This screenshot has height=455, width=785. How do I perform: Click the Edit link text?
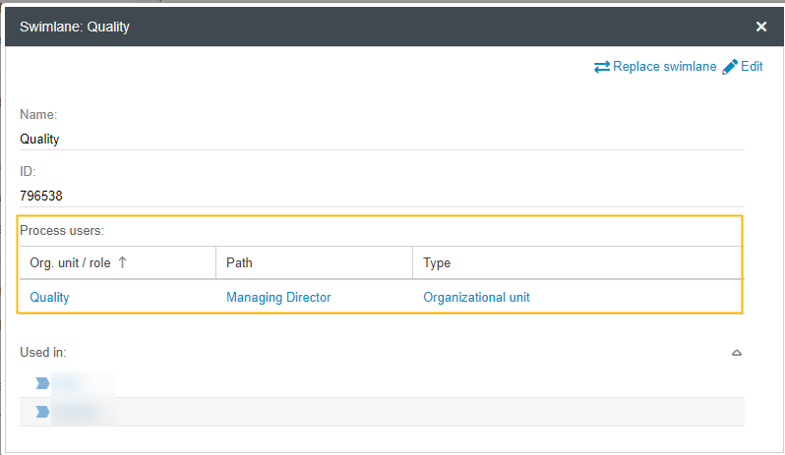pyautogui.click(x=752, y=67)
